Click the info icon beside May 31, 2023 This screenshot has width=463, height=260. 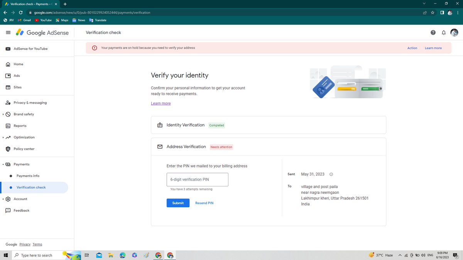[x=331, y=174]
